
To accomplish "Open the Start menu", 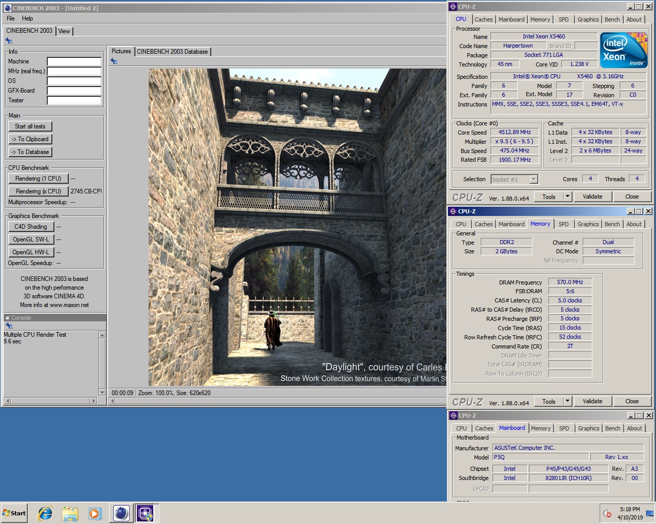I will click(x=14, y=513).
